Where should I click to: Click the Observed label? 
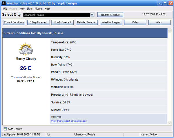point(56,117)
